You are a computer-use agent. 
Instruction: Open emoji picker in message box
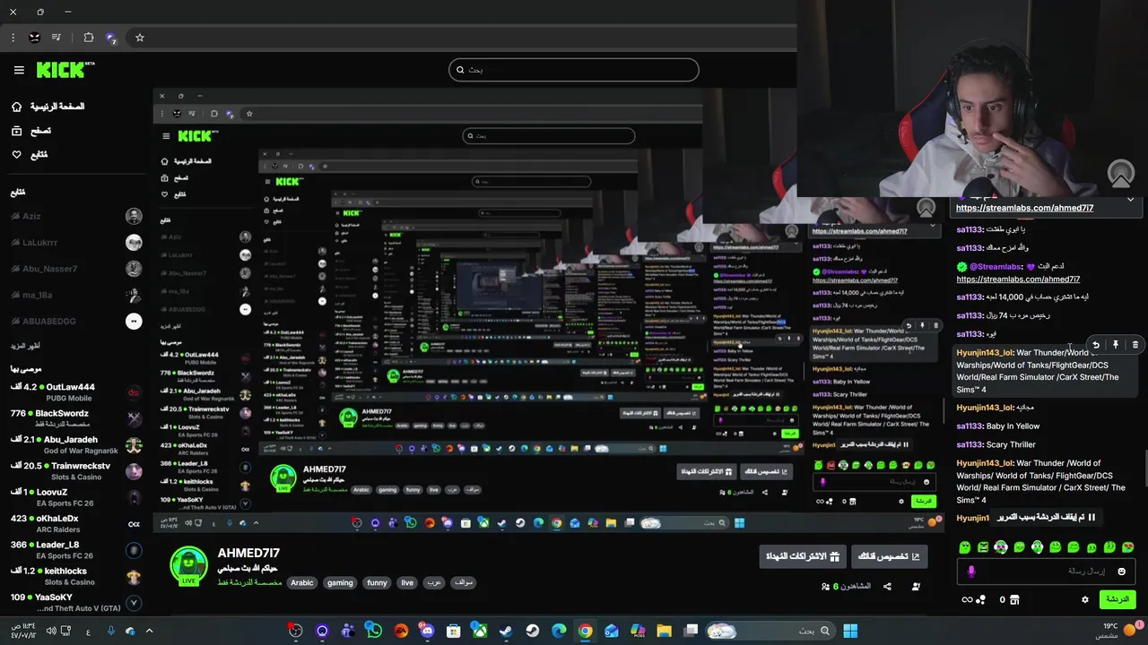(x=1121, y=572)
